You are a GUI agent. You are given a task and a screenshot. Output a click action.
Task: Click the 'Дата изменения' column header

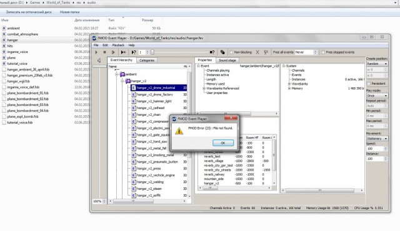[87, 20]
